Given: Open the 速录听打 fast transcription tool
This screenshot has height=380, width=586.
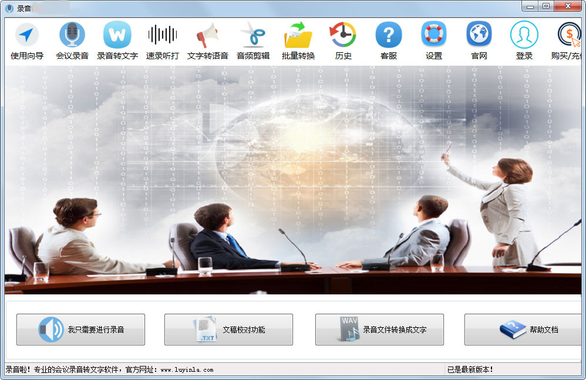Looking at the screenshot, I should point(162,39).
